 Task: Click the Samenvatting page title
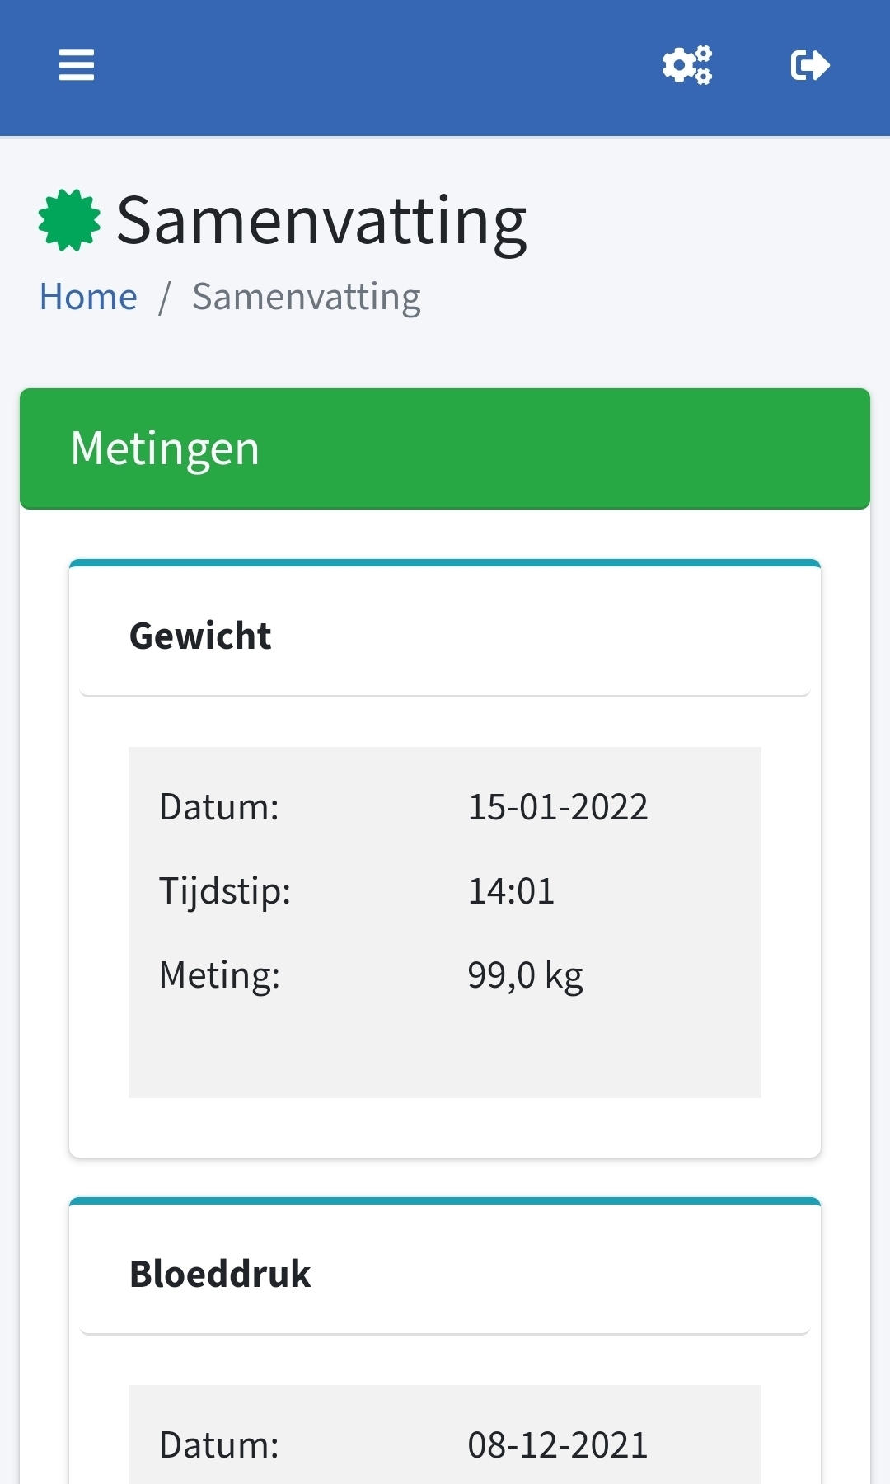point(321,220)
